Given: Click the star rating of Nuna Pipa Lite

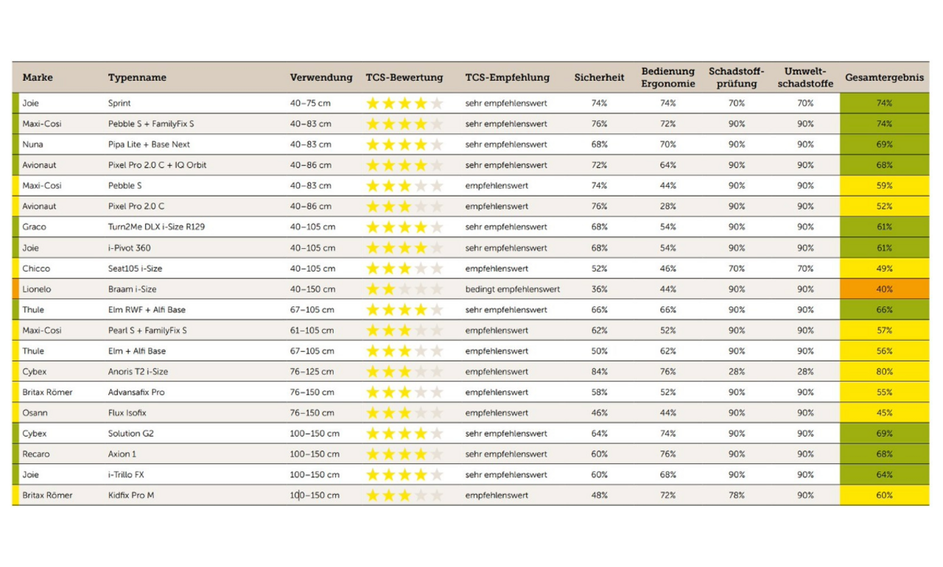Looking at the screenshot, I should tap(404, 145).
